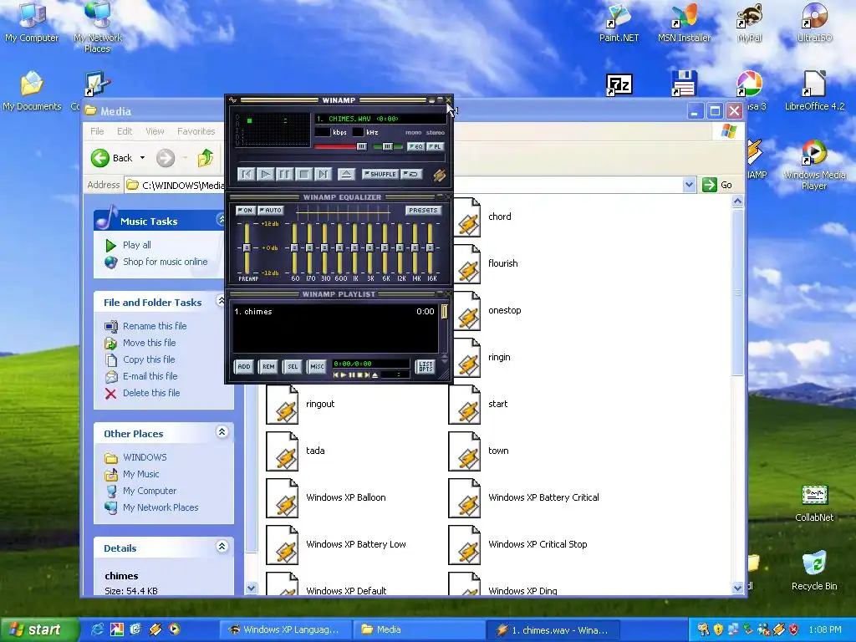Click the Winamp balance slider handle
Screen dimensions: 856x642
point(387,147)
